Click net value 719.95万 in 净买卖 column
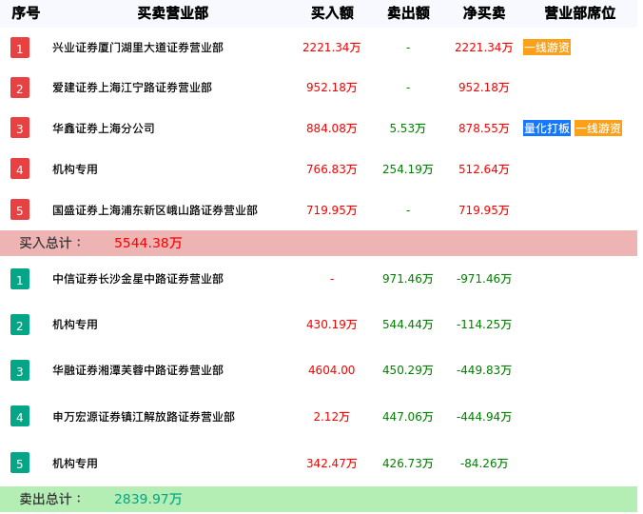 point(484,210)
